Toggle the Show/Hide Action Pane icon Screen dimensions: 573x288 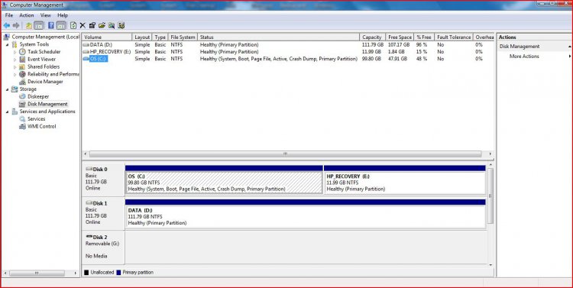pyautogui.click(x=61, y=25)
